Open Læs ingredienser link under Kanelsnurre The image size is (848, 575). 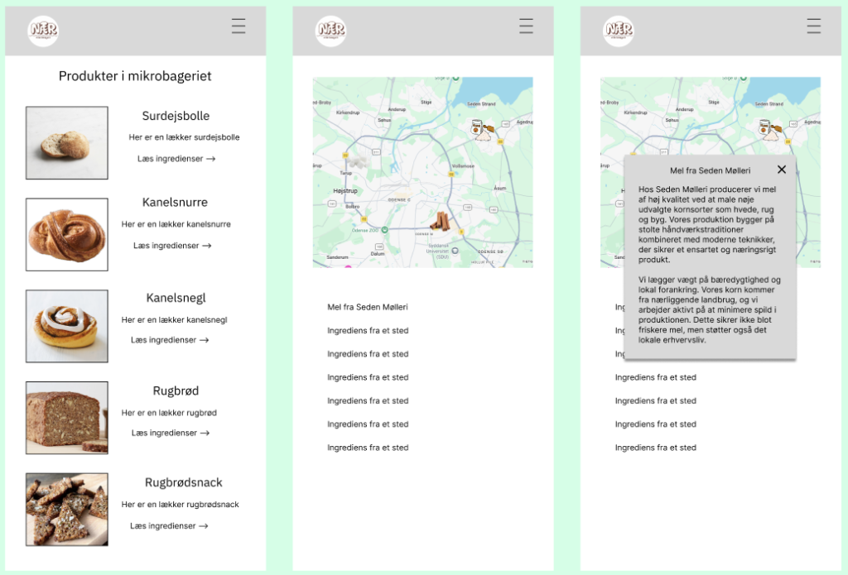click(x=172, y=246)
